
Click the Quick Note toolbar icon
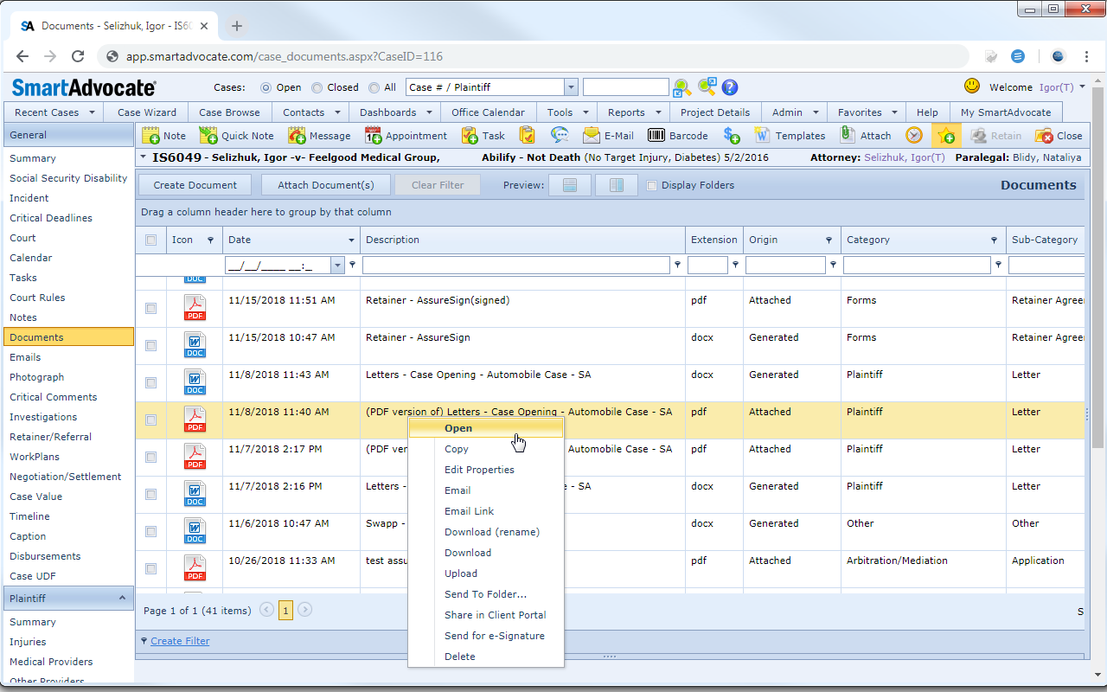(208, 136)
